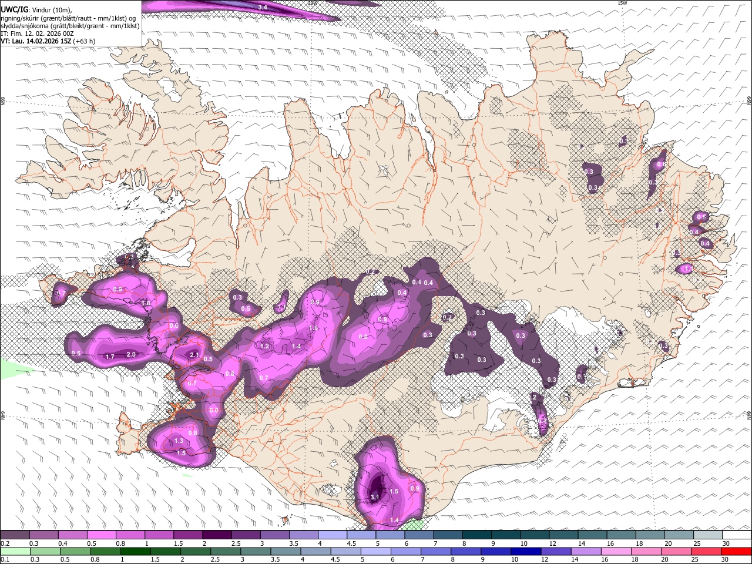The width and height of the screenshot is (752, 564).
Task: Click the 'UWC/IG' title text
Action: [15, 10]
